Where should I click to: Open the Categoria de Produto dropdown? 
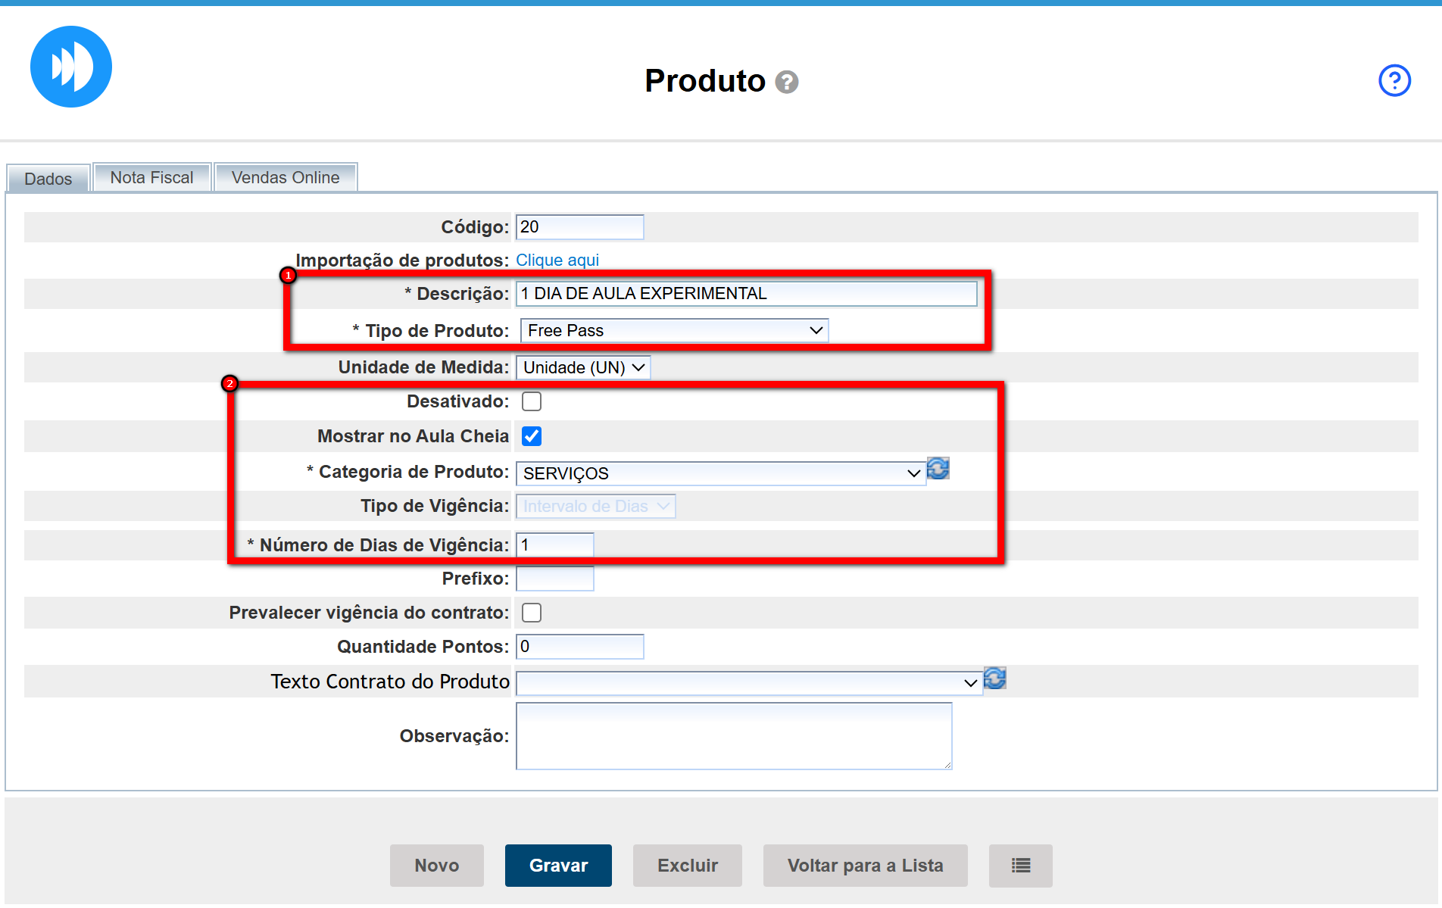click(x=720, y=473)
